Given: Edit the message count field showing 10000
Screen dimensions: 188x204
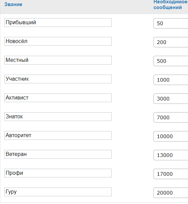Looking at the screenshot, I should (x=171, y=136).
